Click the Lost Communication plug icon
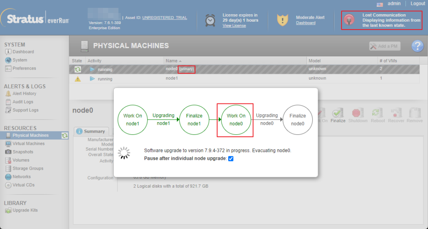The width and height of the screenshot is (428, 229). pyautogui.click(x=349, y=20)
